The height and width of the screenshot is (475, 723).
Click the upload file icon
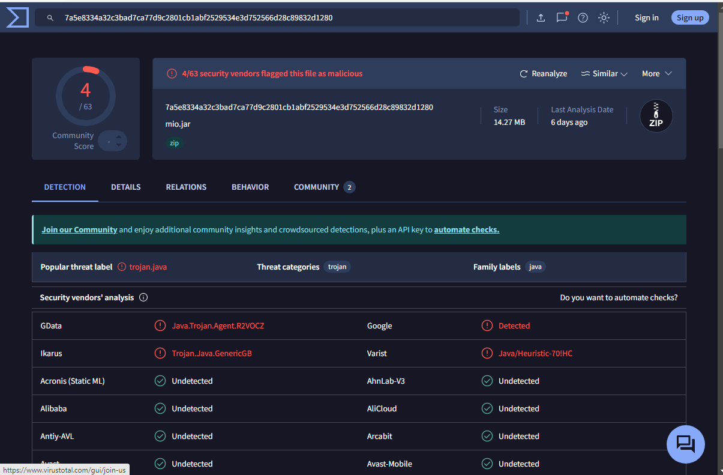541,17
